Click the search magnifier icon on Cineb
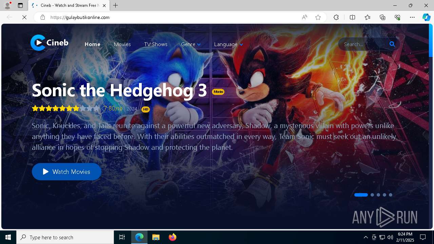Screen dimensions: 434x244 coord(392,44)
